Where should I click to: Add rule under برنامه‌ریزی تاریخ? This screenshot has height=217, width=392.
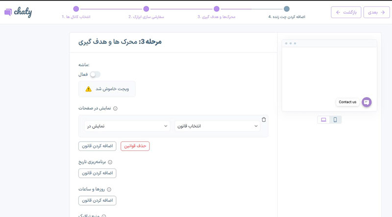point(97,173)
